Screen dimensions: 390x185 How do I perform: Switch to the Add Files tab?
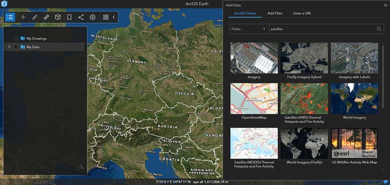click(275, 13)
